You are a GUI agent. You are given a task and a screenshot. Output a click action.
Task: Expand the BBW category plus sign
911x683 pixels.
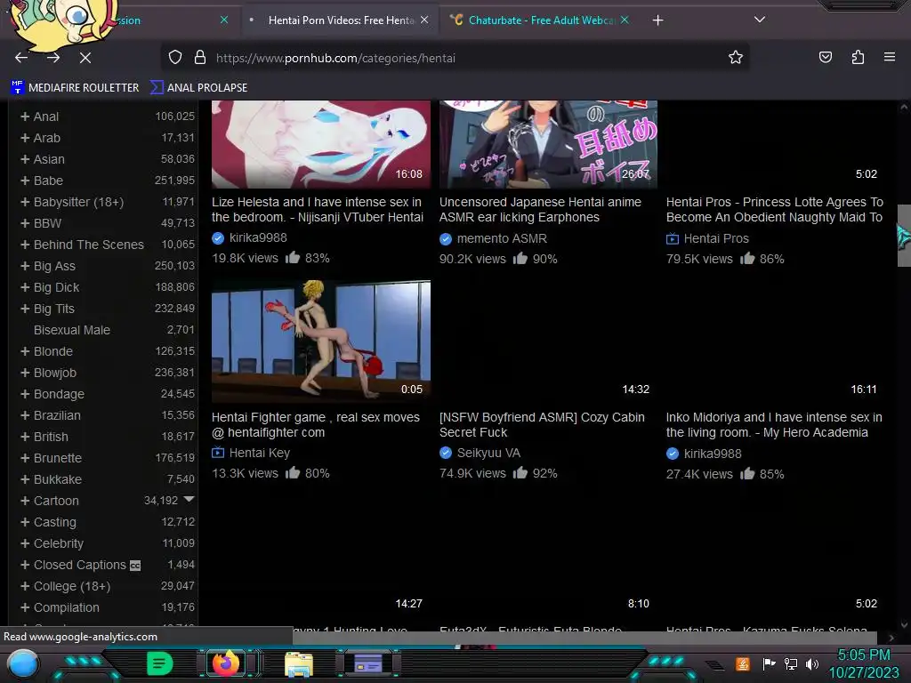pos(25,223)
